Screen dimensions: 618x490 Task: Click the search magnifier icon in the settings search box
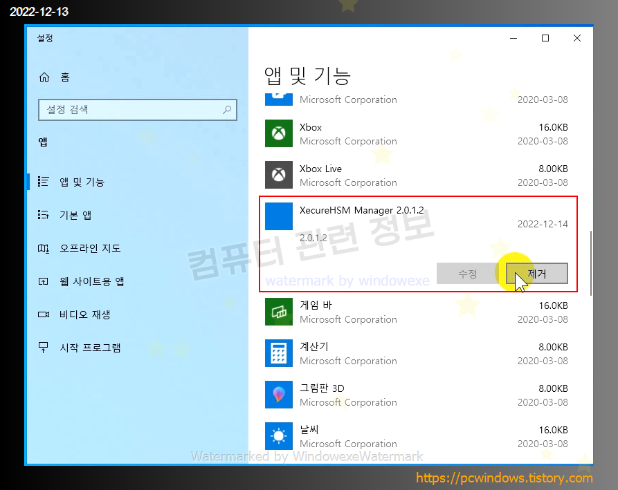227,109
